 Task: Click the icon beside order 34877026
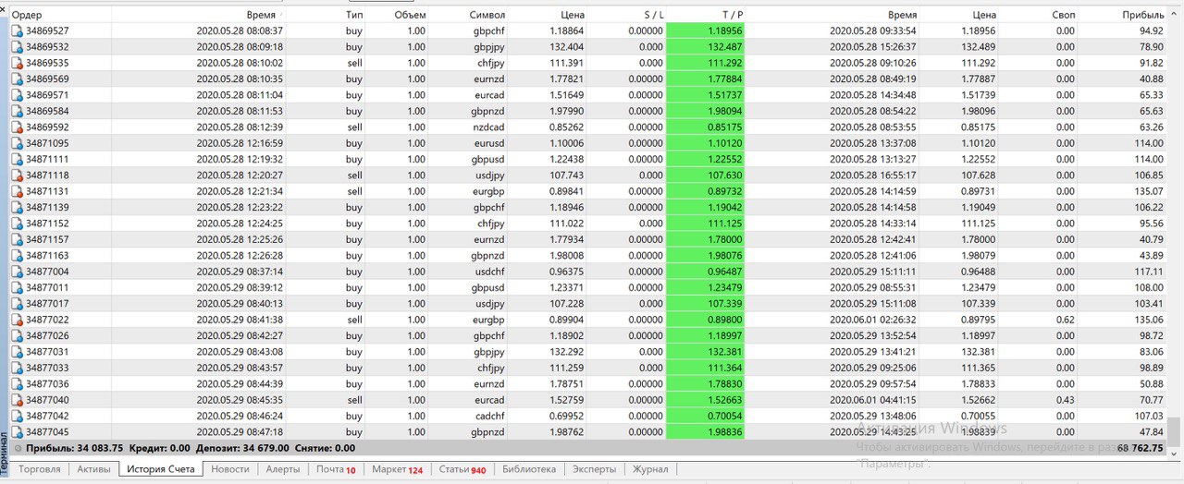pos(17,335)
